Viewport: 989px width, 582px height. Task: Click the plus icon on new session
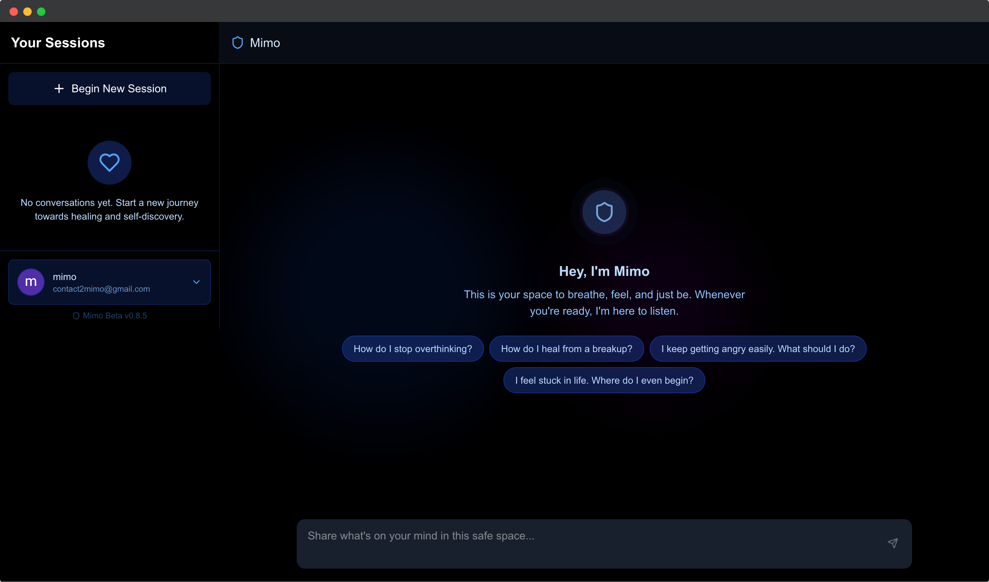[x=59, y=89]
